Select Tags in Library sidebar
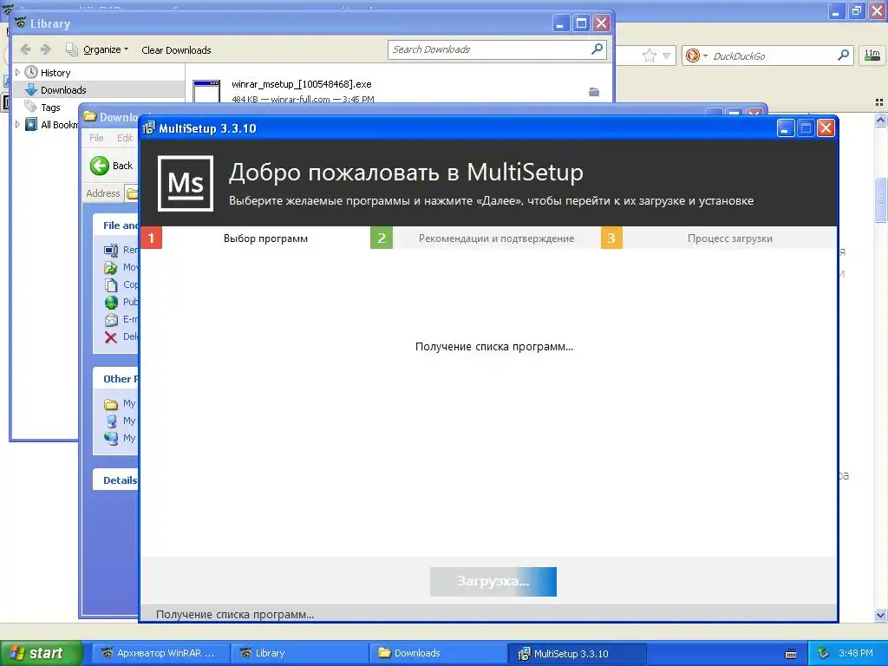The width and height of the screenshot is (888, 666). pyautogui.click(x=50, y=107)
